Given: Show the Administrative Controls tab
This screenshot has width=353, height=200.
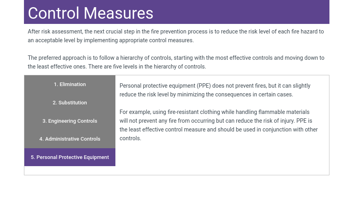Looking at the screenshot, I should [x=70, y=139].
